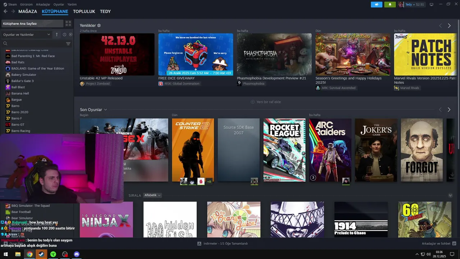Click the number 3 badge on ARC Raiders
460x259 pixels.
click(x=313, y=178)
